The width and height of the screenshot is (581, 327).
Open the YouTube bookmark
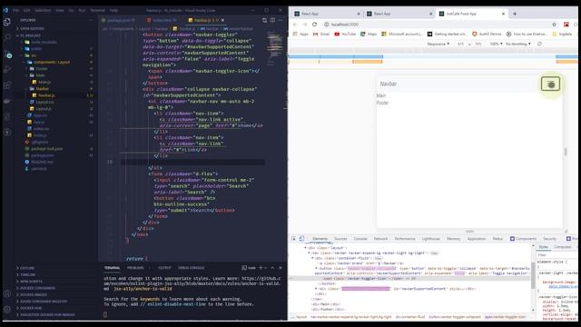coord(345,34)
